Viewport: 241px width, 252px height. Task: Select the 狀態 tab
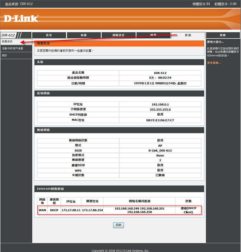pyautogui.click(x=188, y=35)
